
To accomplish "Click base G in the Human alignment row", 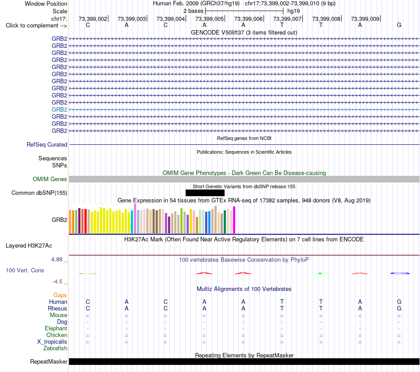I will (x=399, y=302).
